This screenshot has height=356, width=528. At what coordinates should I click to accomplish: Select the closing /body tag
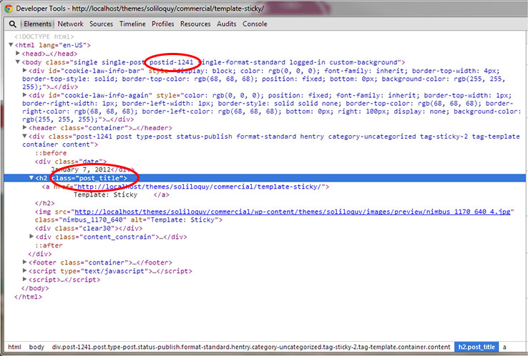pos(35,288)
